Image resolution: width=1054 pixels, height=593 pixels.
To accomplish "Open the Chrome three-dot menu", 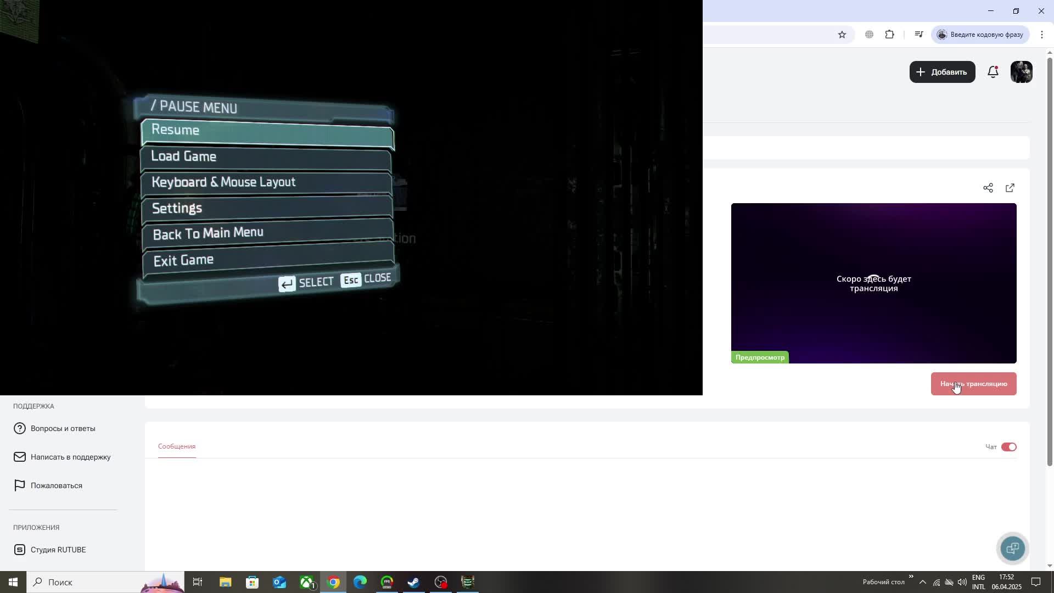I will (x=1041, y=35).
